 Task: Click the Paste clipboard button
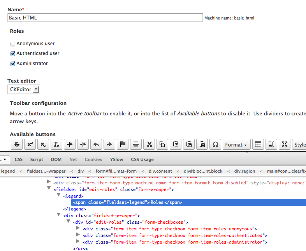tap(176, 144)
